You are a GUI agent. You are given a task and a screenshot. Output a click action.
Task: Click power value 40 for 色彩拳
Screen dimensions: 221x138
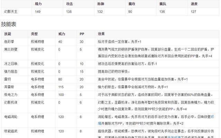[60, 42]
